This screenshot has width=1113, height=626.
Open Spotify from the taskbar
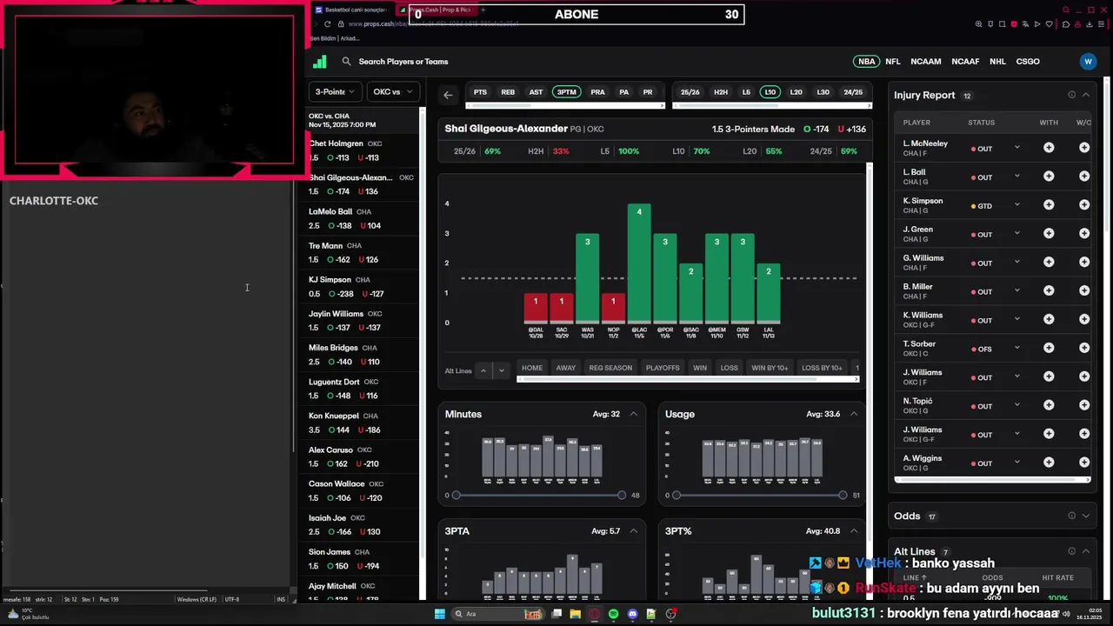pyautogui.click(x=613, y=614)
